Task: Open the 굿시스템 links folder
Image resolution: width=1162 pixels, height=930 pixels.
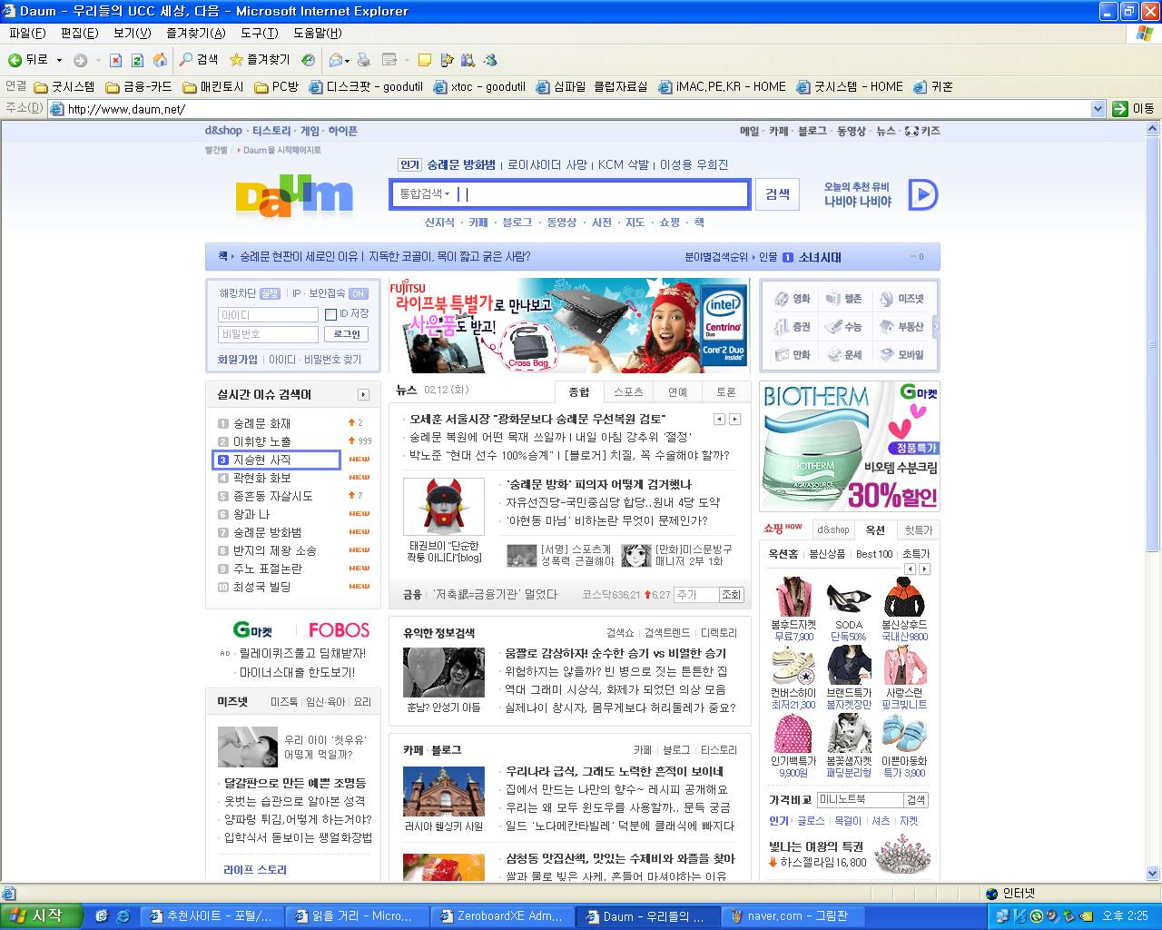Action: click(64, 87)
